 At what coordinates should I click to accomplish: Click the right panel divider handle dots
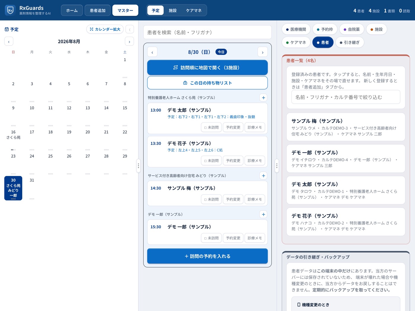point(277,166)
